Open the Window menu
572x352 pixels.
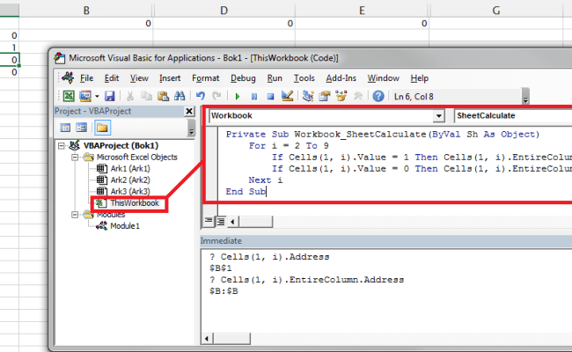(x=383, y=78)
